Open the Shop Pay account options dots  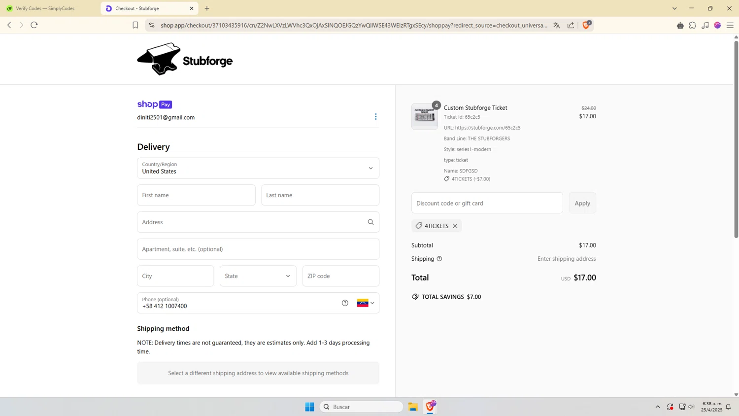pyautogui.click(x=376, y=117)
